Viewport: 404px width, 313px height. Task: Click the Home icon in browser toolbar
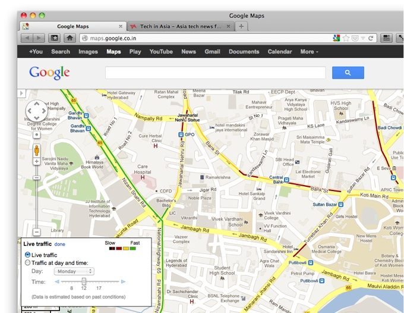[70, 38]
